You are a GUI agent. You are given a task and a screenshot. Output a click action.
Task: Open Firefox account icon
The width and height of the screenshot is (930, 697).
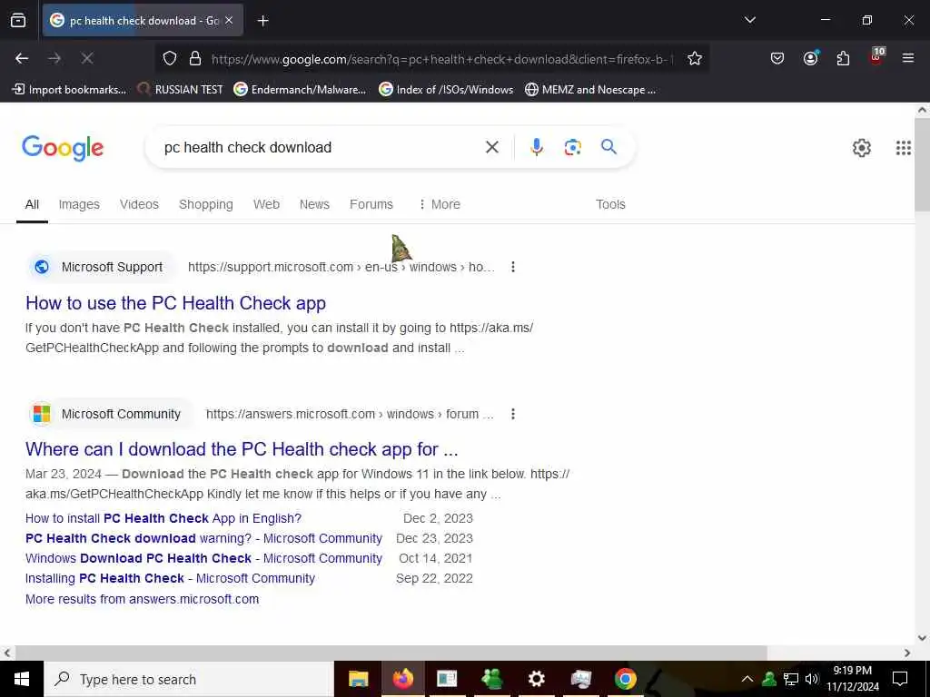pyautogui.click(x=810, y=58)
